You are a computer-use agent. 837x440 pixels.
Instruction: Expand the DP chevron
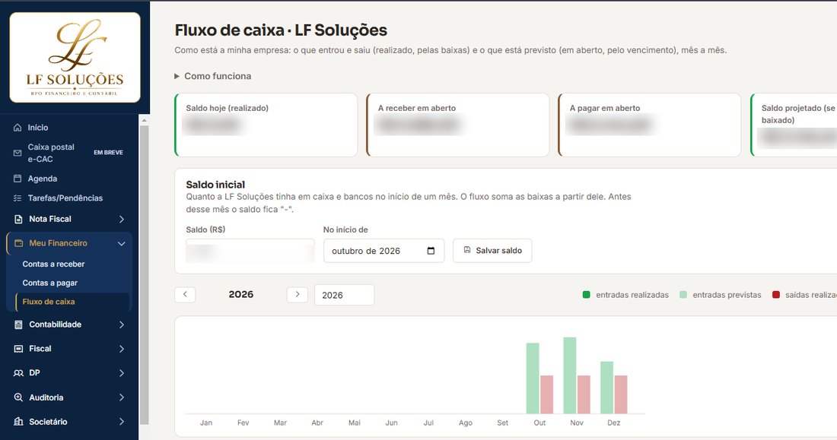click(x=122, y=373)
